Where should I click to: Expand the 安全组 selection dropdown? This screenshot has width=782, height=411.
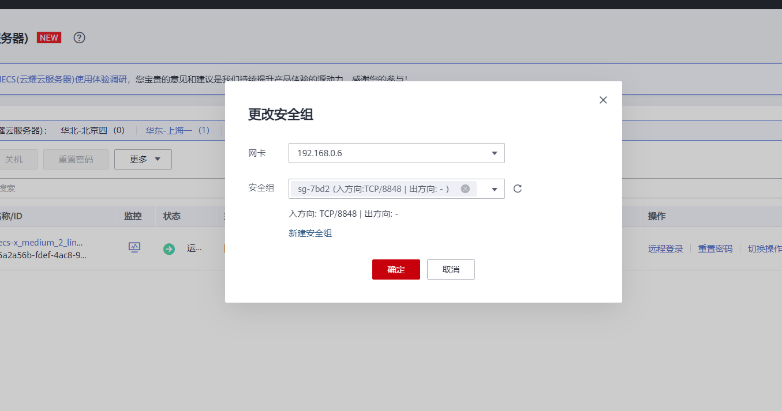pyautogui.click(x=494, y=188)
